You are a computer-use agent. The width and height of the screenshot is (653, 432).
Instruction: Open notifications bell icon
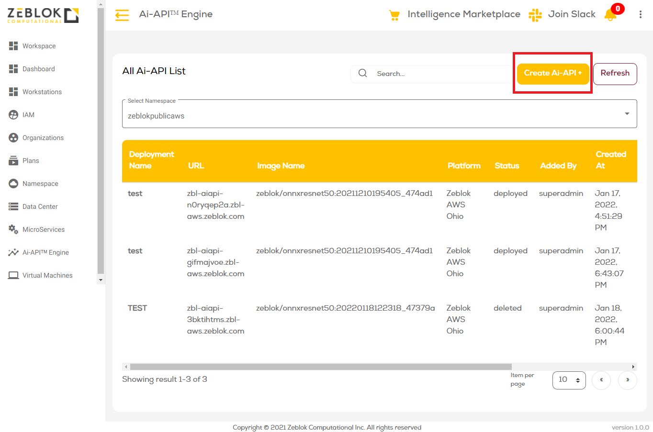click(610, 15)
